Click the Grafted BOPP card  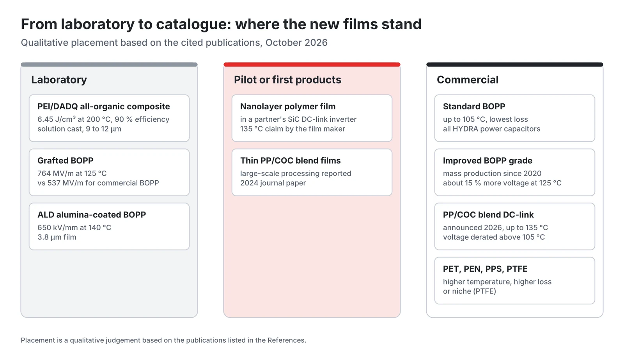[x=109, y=172]
